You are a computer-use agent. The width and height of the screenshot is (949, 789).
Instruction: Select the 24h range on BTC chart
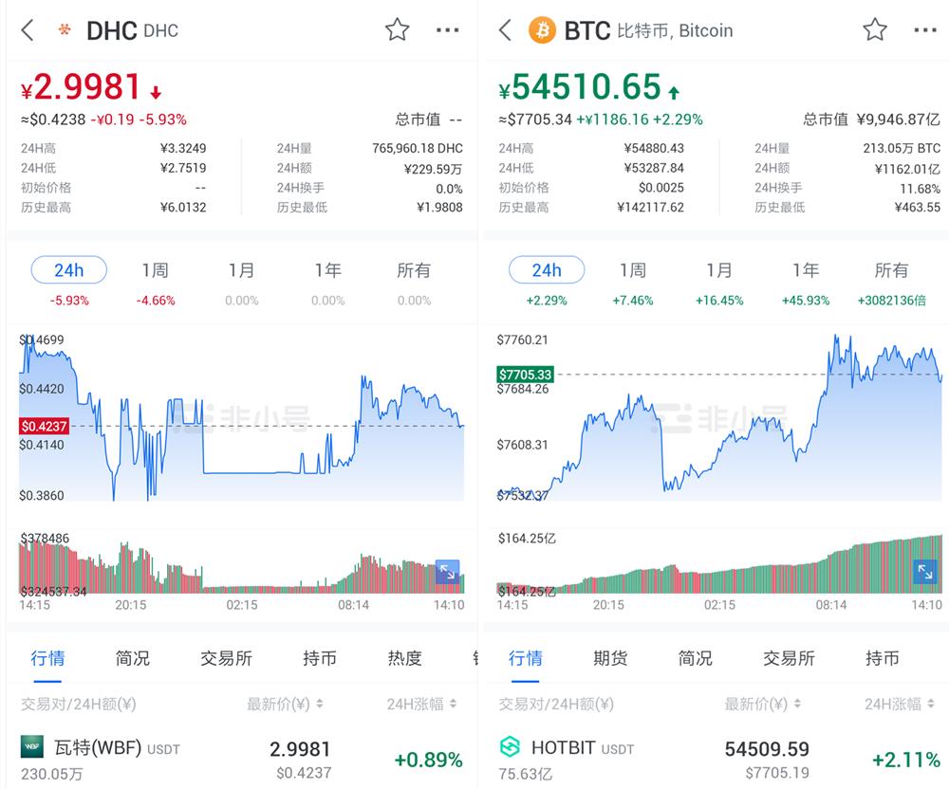point(547,269)
